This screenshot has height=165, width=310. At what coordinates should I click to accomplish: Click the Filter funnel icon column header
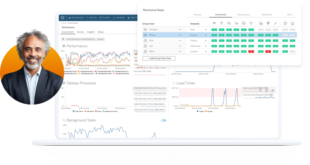[222, 24]
